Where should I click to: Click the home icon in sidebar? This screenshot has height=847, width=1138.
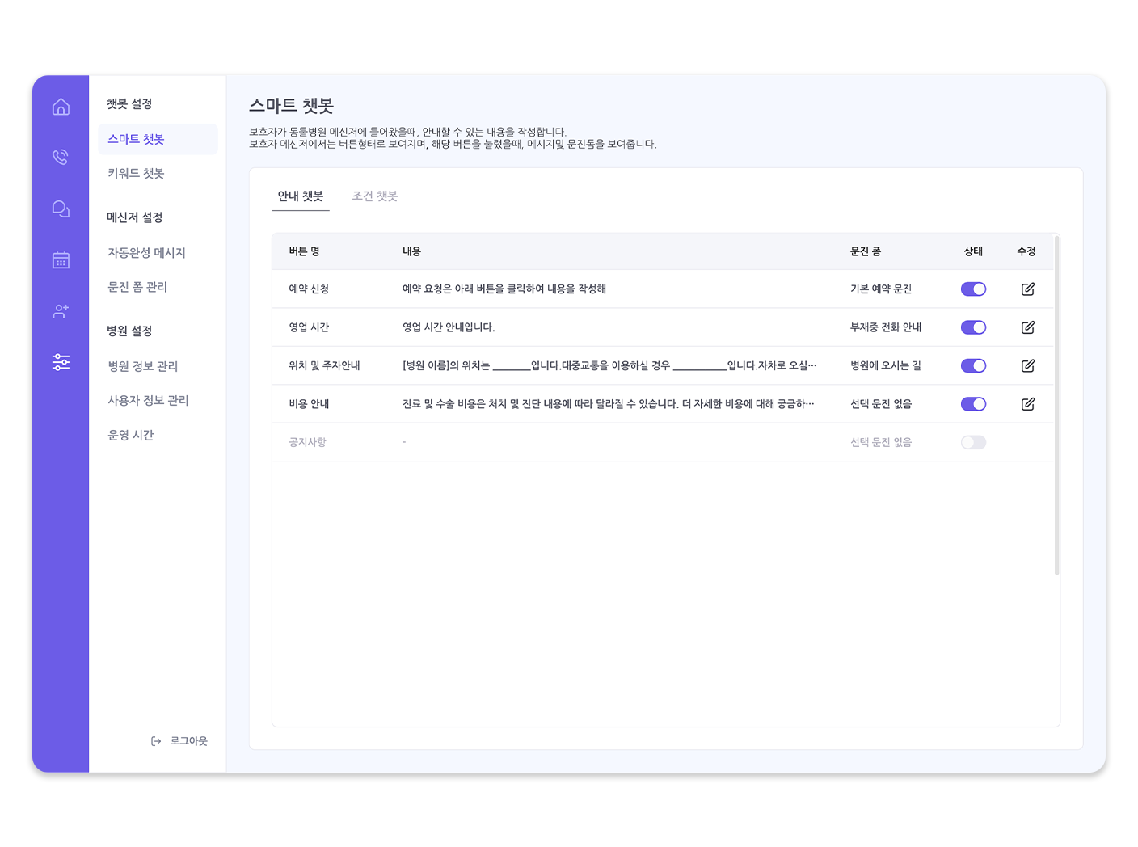click(61, 107)
